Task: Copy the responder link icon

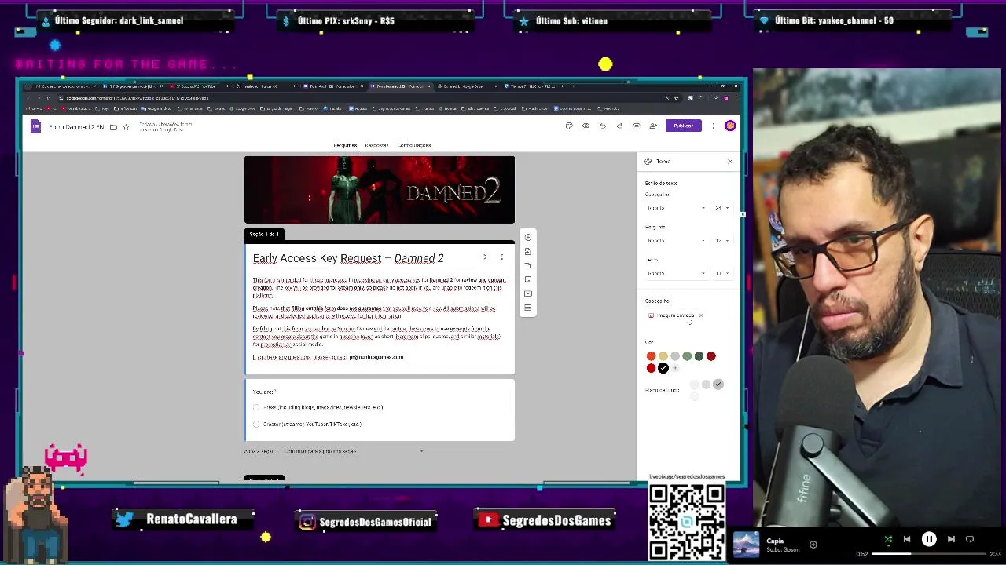Action: pyautogui.click(x=637, y=126)
